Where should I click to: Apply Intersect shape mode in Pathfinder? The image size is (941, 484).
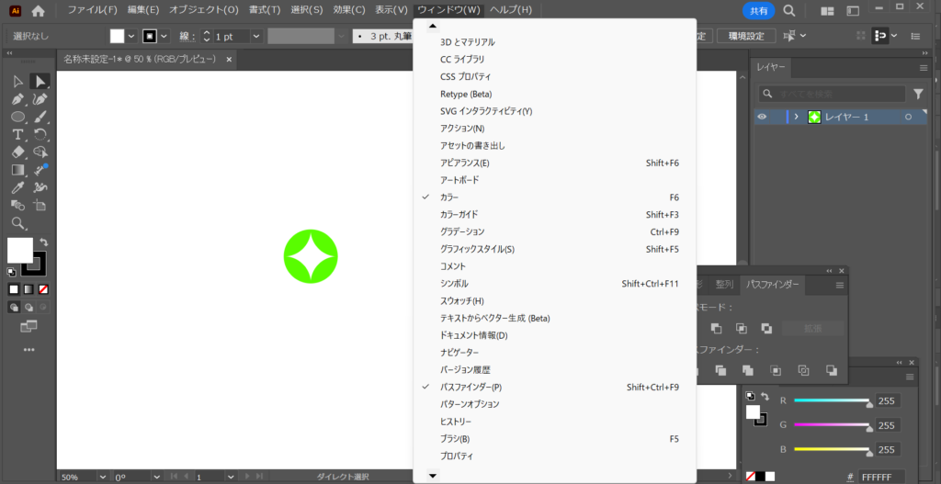[742, 328]
